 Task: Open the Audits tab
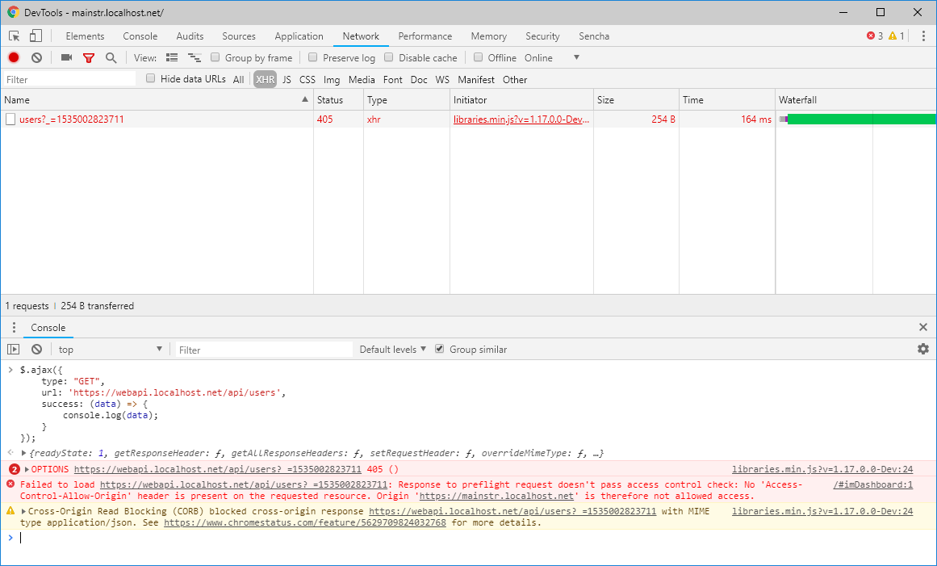click(190, 36)
